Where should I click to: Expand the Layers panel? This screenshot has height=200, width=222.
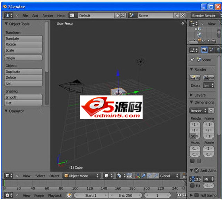coord(191,95)
